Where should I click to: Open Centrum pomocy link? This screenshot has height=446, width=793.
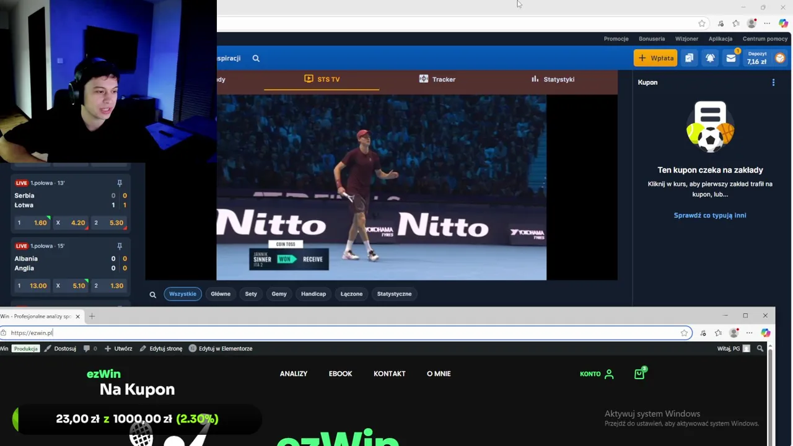click(x=765, y=38)
